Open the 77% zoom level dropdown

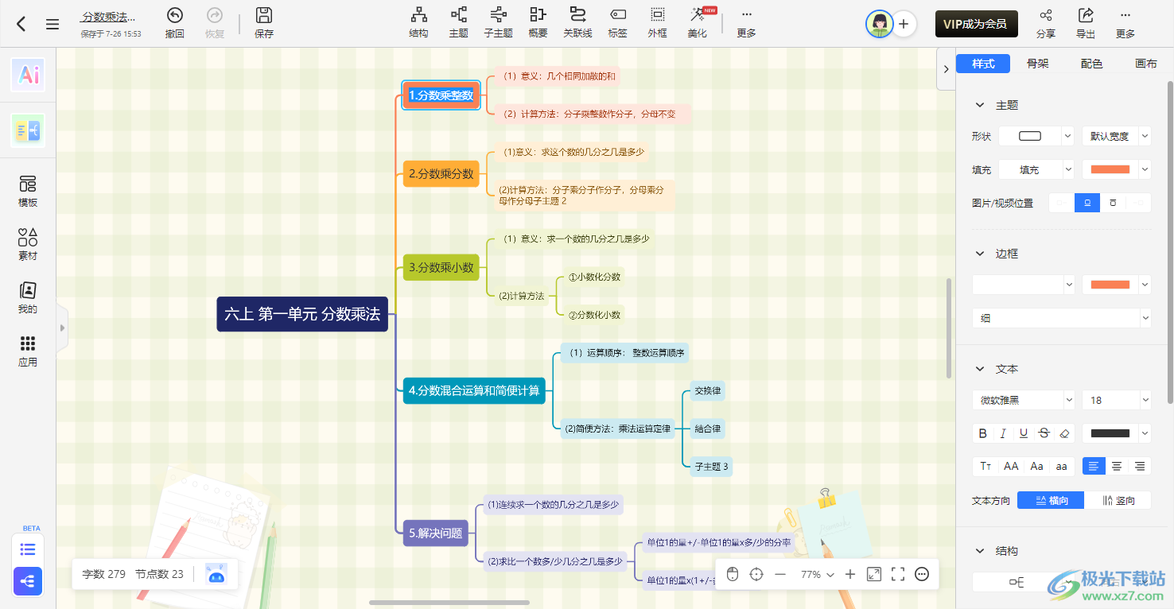coord(817,574)
